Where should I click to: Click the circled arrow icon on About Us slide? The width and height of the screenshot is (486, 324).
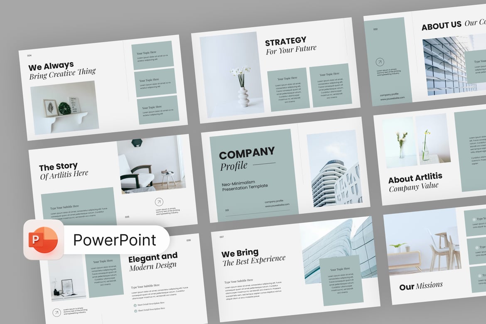pos(380,62)
